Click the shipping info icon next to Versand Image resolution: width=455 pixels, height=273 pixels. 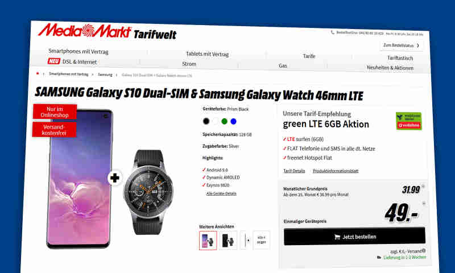424,251
